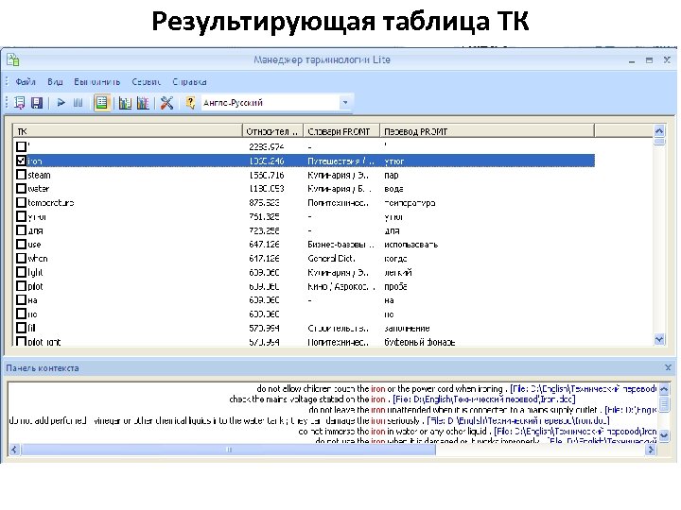Tick the checkbox for pilot light
The height and width of the screenshot is (510, 681).
point(21,341)
